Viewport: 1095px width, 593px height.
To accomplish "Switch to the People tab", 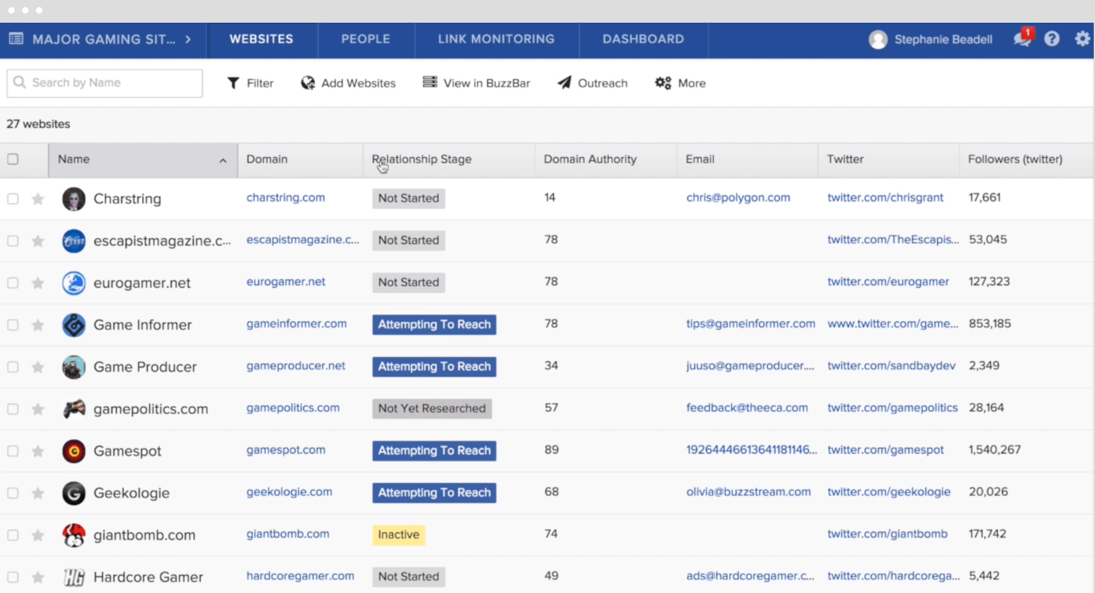I will pos(366,39).
